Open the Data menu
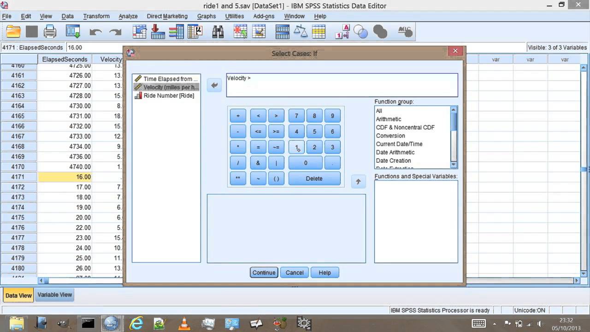590x332 pixels. [68, 16]
